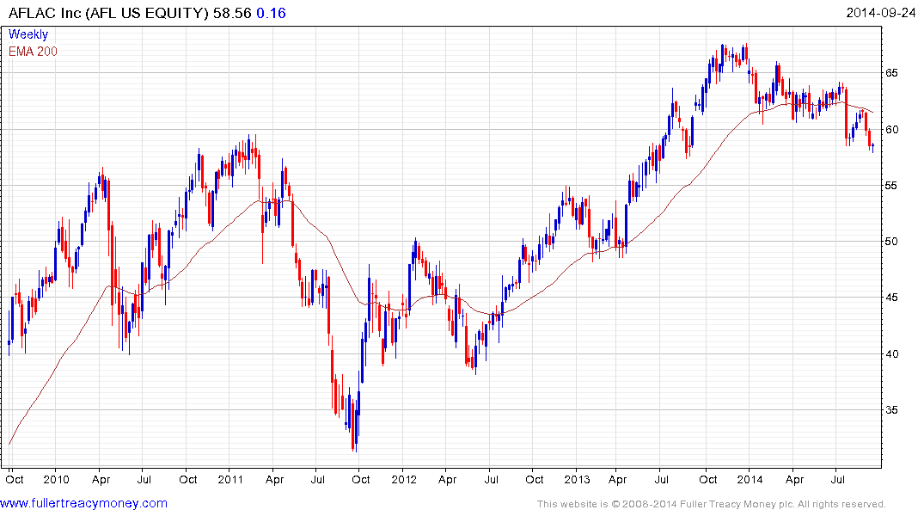924x516 pixels.
Task: Click the price change value 0.16
Action: tap(271, 13)
